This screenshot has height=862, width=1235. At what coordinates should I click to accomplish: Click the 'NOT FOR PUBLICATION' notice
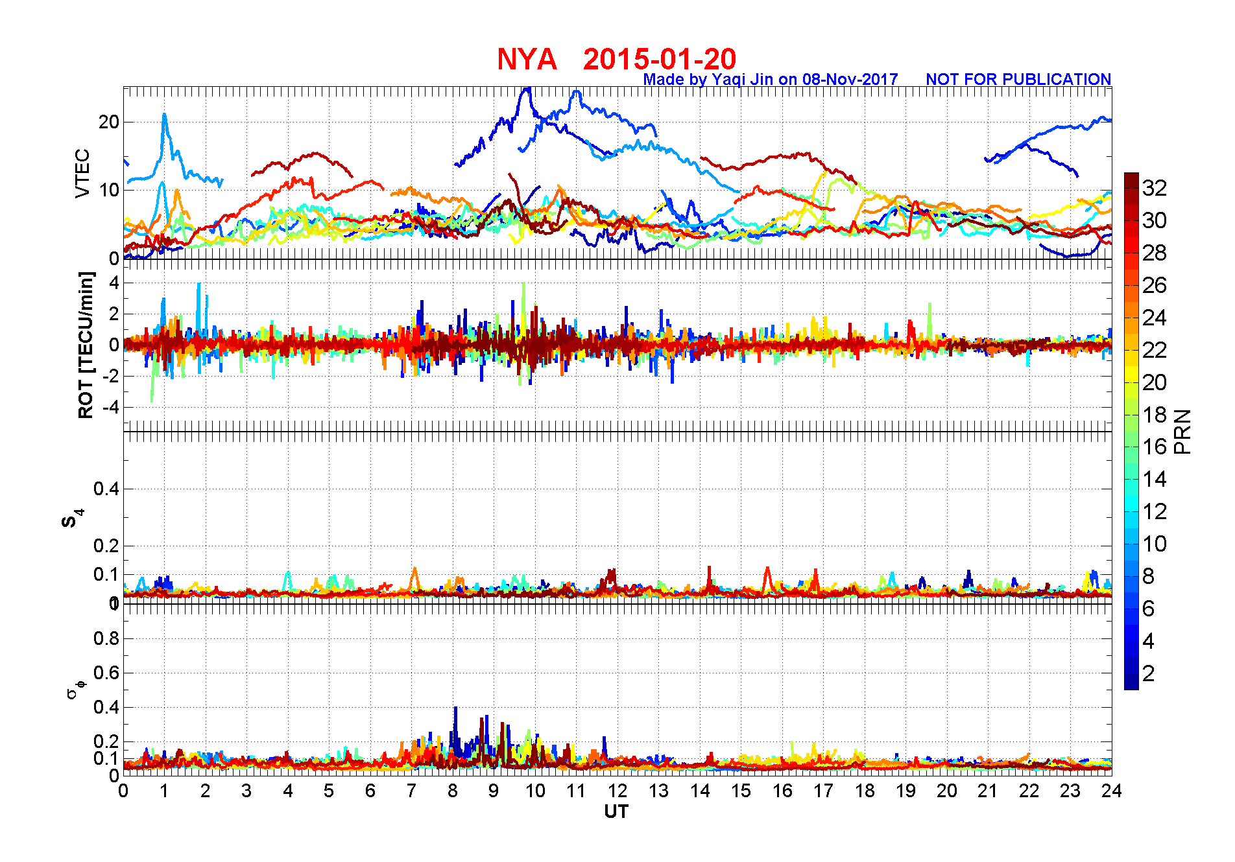pyautogui.click(x=1018, y=79)
